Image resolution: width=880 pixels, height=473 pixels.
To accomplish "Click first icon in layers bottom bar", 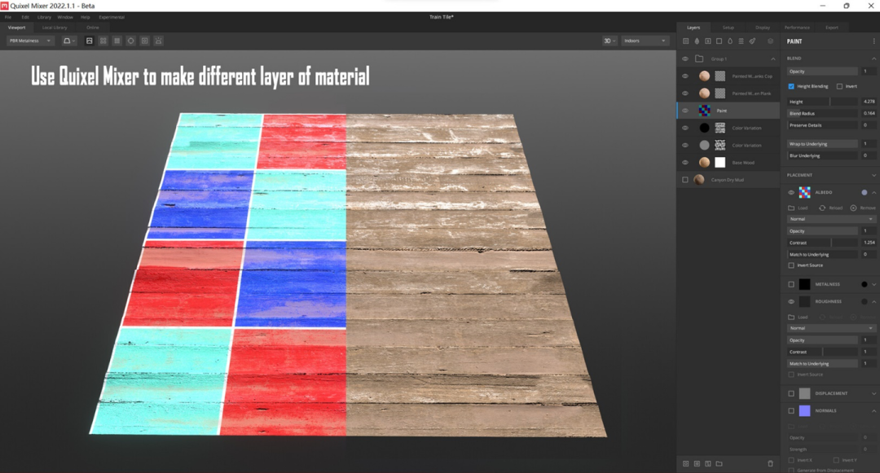I will pyautogui.click(x=686, y=463).
